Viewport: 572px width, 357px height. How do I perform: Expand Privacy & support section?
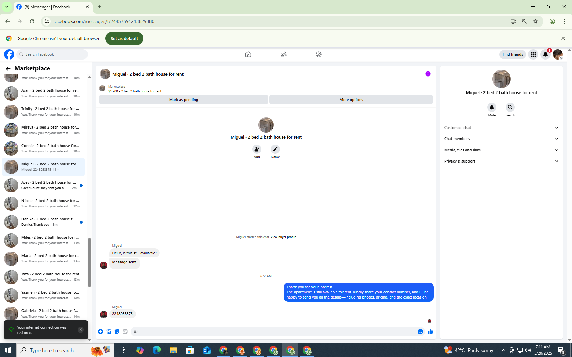[x=501, y=161]
